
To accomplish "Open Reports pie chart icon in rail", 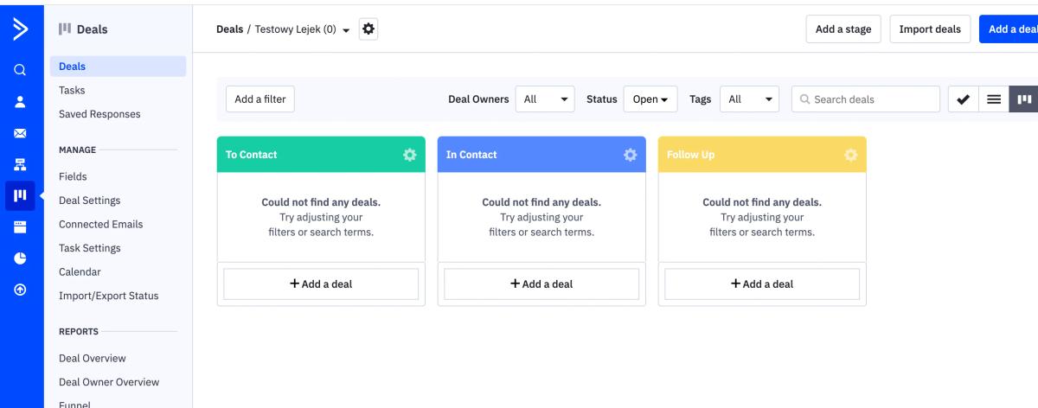I will (19, 258).
